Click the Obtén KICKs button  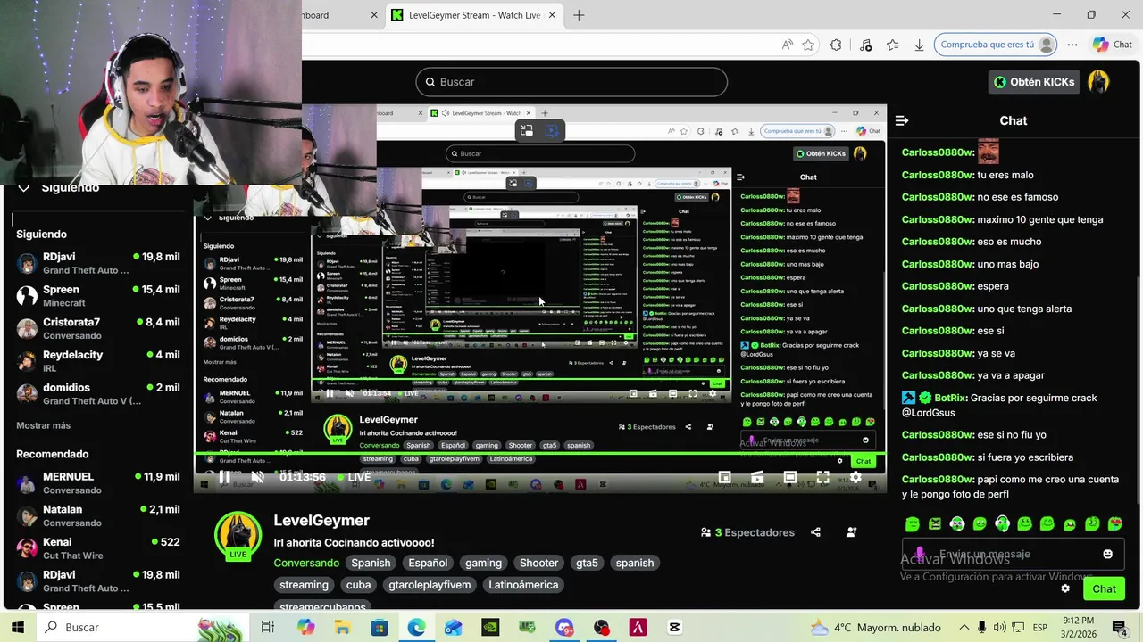coord(1034,82)
